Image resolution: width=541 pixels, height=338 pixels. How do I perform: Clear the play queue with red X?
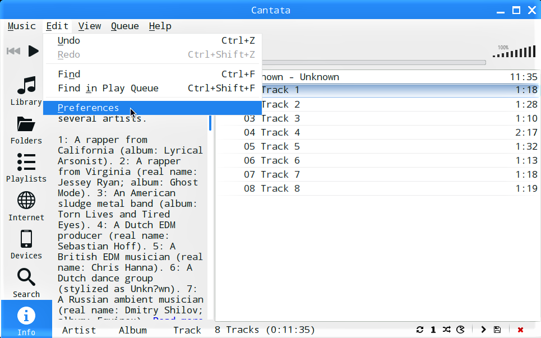520,330
